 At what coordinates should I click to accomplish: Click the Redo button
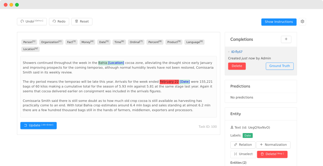tap(59, 22)
